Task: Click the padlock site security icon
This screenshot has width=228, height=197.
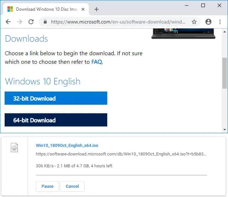Action: tap(45, 22)
